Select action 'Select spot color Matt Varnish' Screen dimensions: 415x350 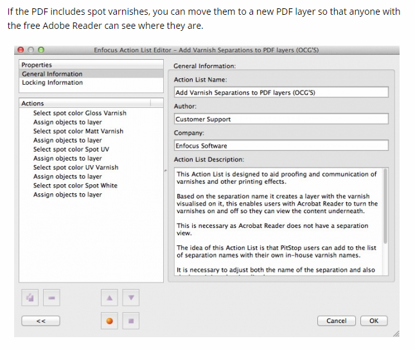(x=78, y=131)
